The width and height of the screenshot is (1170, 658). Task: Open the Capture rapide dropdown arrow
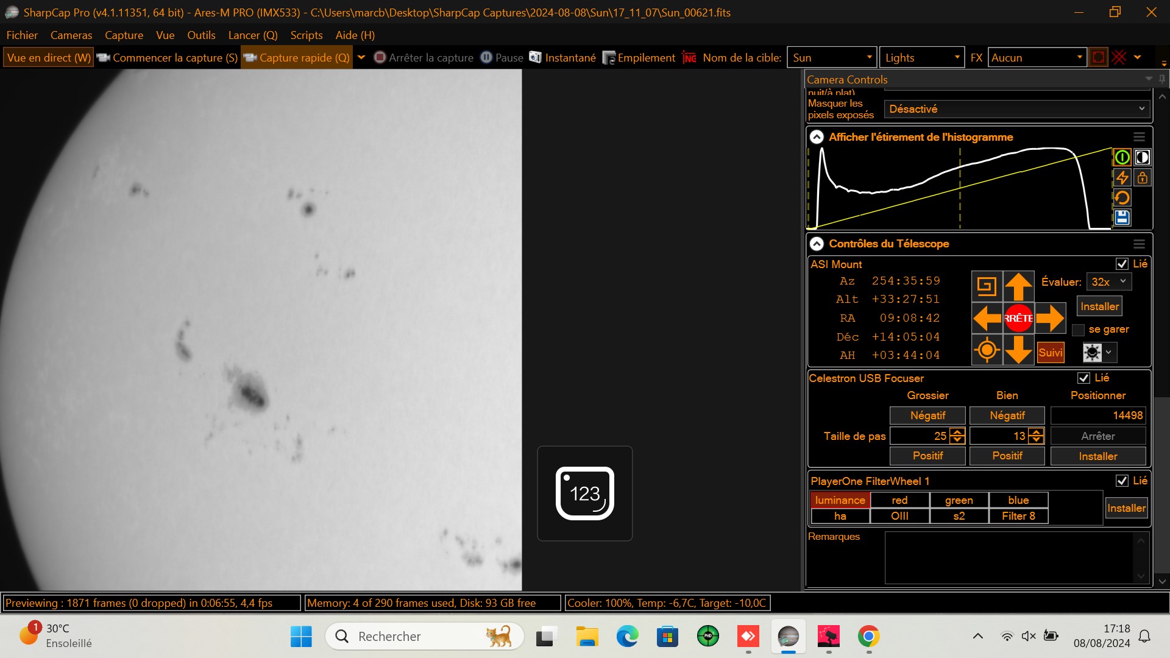pyautogui.click(x=361, y=57)
